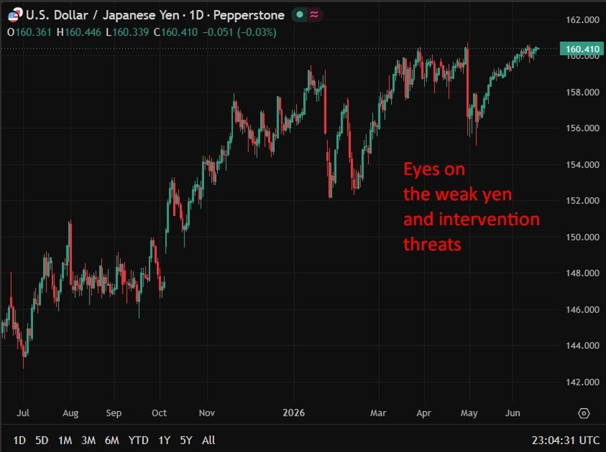606x452 pixels.
Task: Click the low value L160.339
Action: (x=127, y=32)
